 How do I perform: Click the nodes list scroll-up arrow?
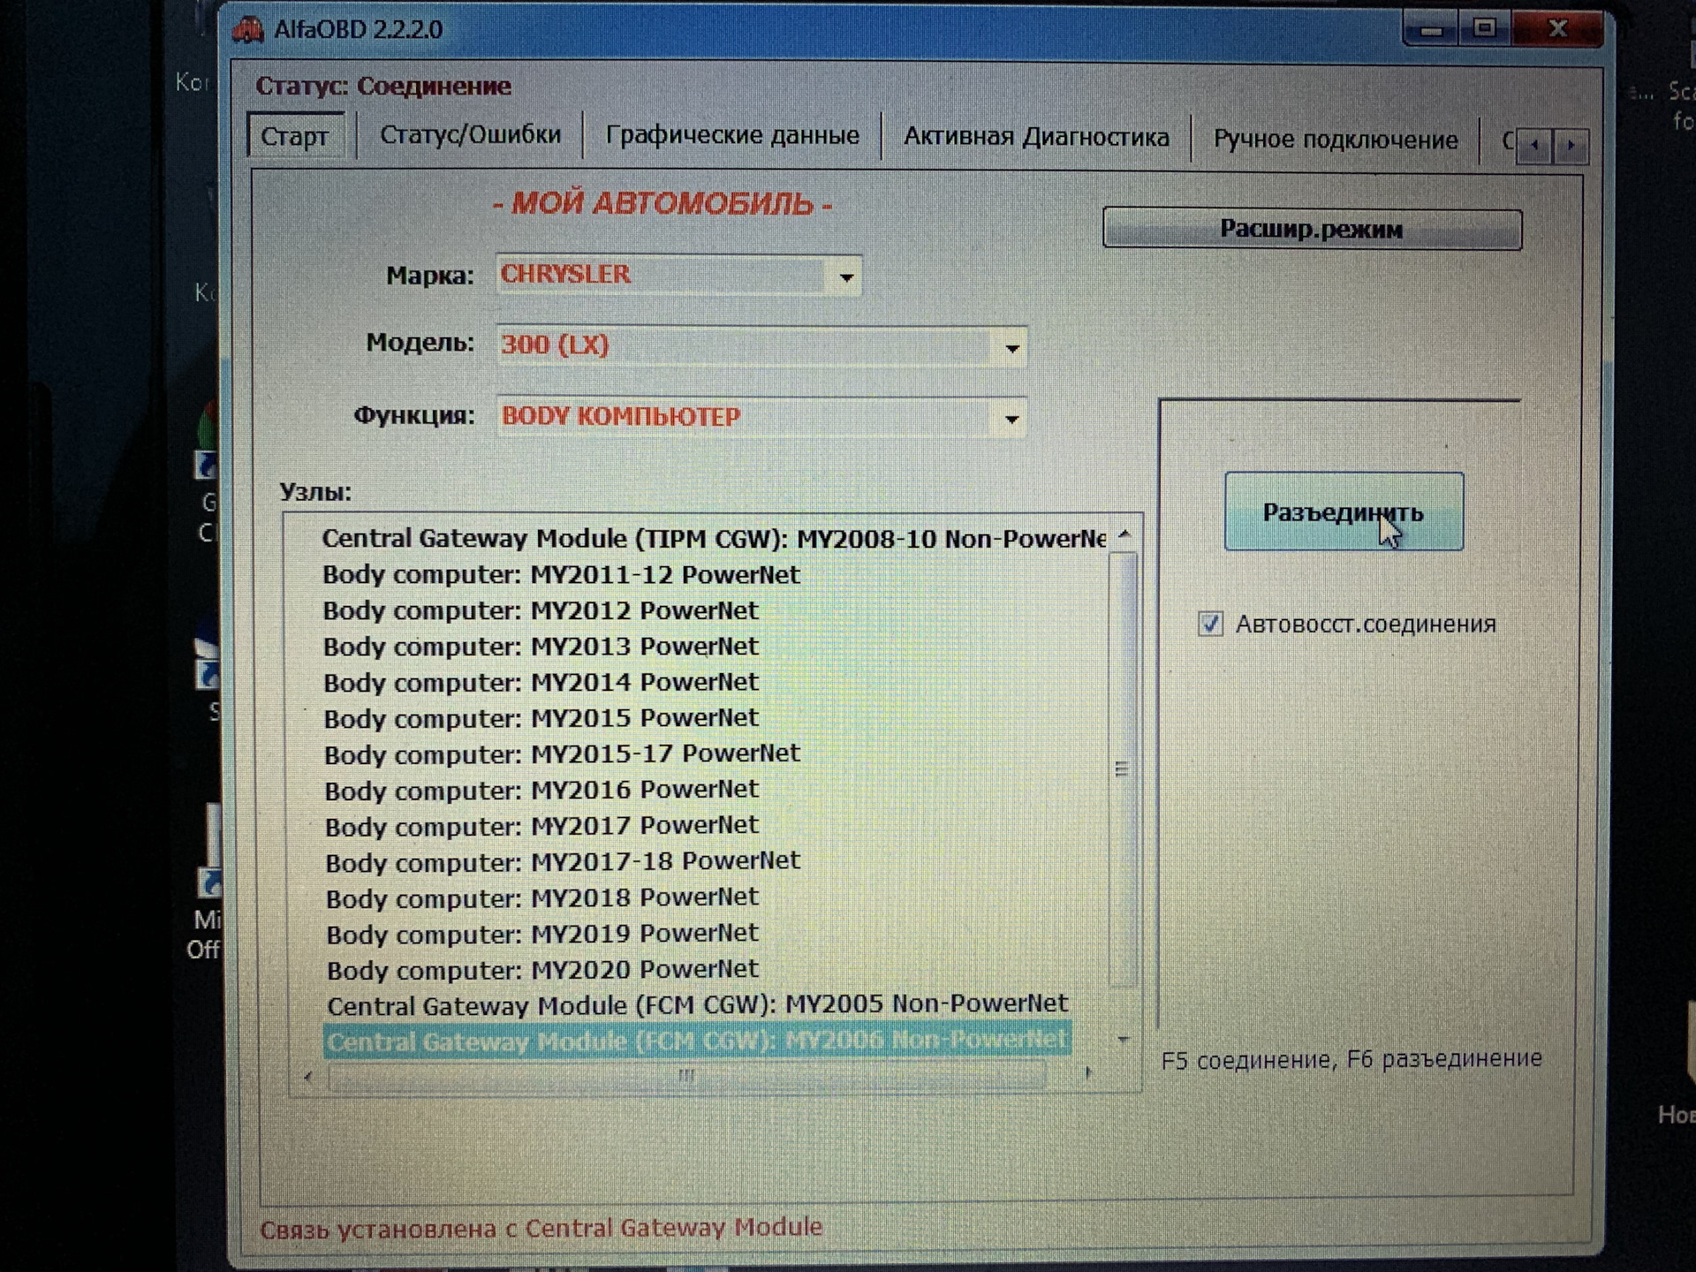click(x=1124, y=534)
